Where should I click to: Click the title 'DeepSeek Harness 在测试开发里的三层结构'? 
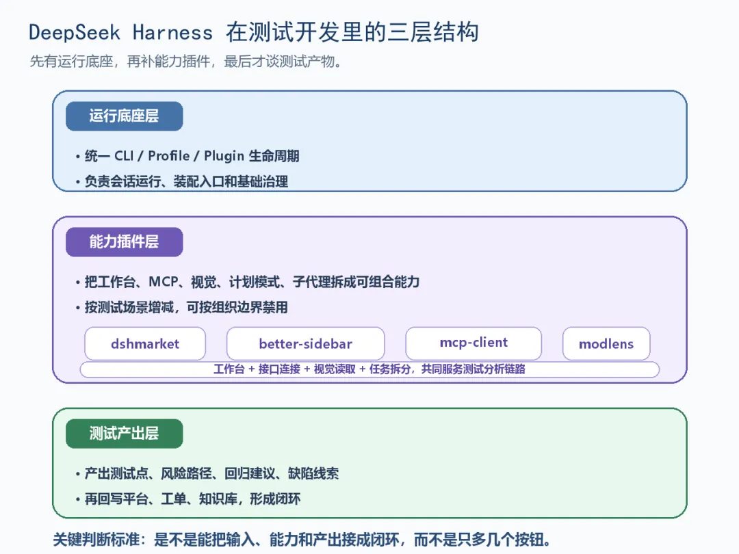[x=254, y=33]
